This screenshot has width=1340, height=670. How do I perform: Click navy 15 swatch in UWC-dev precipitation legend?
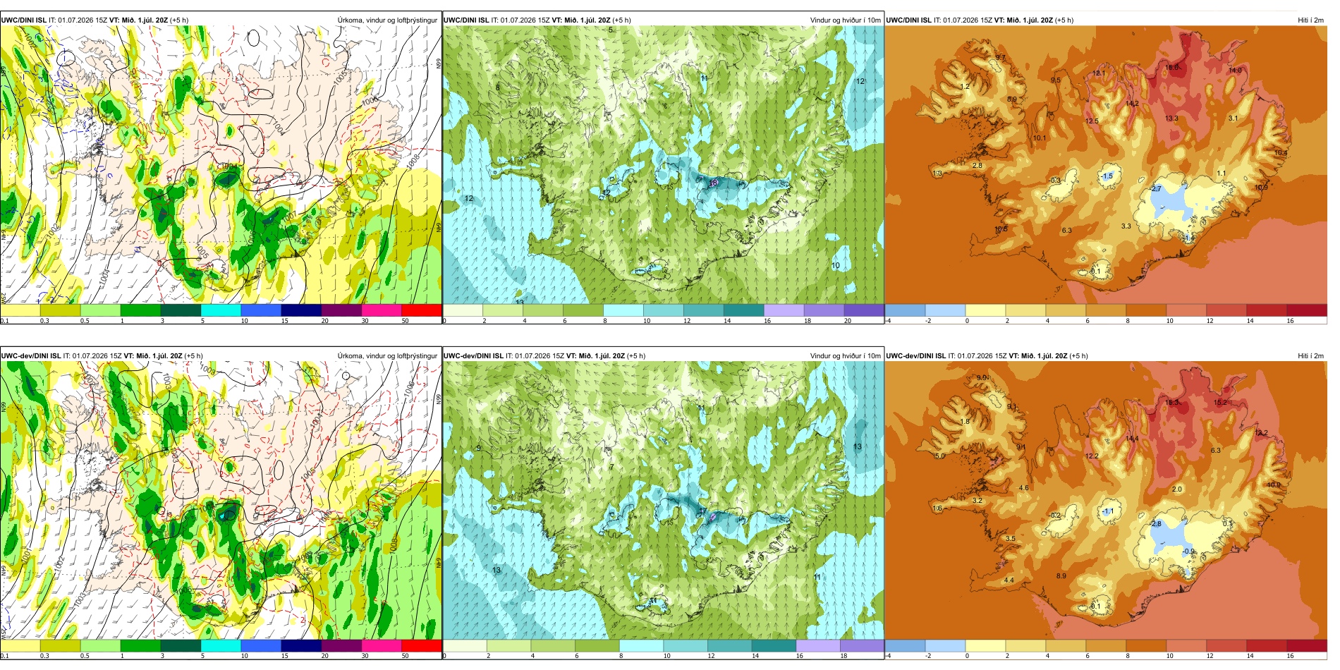[x=301, y=646]
